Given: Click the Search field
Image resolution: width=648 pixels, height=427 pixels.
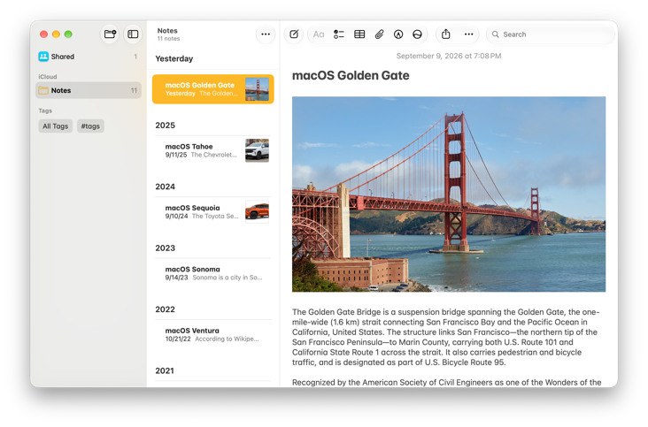Looking at the screenshot, I should pyautogui.click(x=551, y=34).
